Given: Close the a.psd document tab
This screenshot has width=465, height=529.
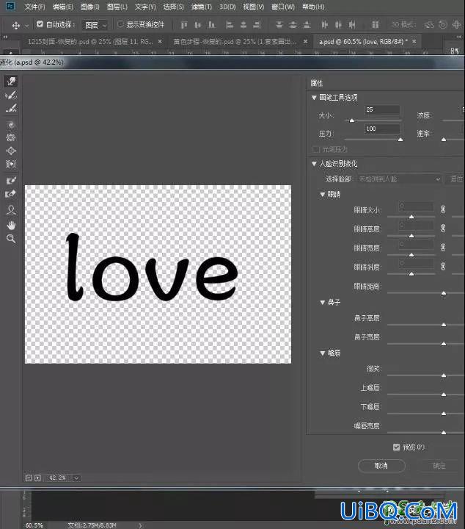Looking at the screenshot, I should (414, 41).
